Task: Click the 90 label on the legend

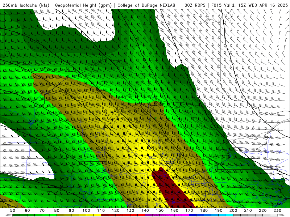Action: (71, 210)
